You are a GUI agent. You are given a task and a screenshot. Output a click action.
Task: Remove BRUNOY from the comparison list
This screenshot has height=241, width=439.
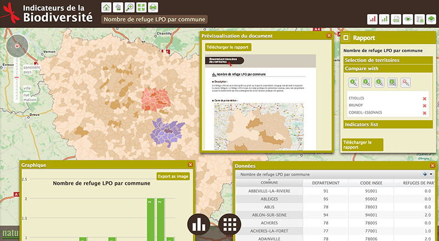tap(424, 105)
